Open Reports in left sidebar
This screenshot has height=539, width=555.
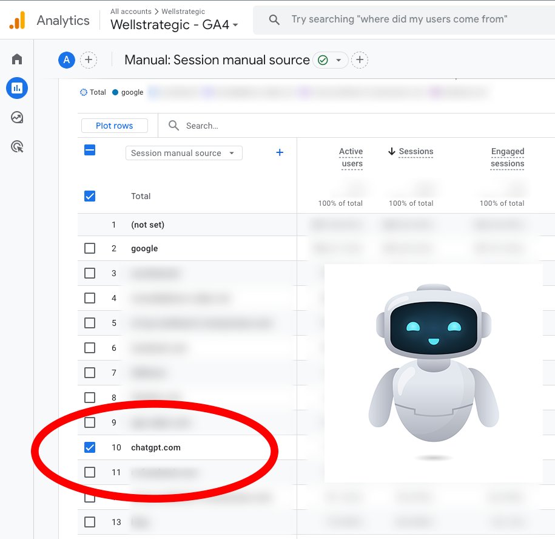click(x=17, y=88)
